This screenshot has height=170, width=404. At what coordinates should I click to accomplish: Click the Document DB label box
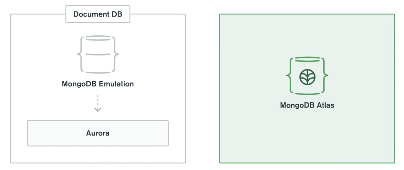tap(98, 14)
